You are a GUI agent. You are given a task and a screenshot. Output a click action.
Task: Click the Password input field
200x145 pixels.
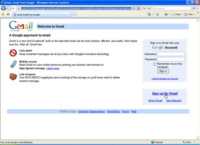tap(171, 59)
